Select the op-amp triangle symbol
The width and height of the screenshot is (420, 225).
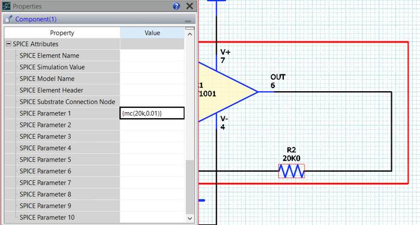point(227,92)
